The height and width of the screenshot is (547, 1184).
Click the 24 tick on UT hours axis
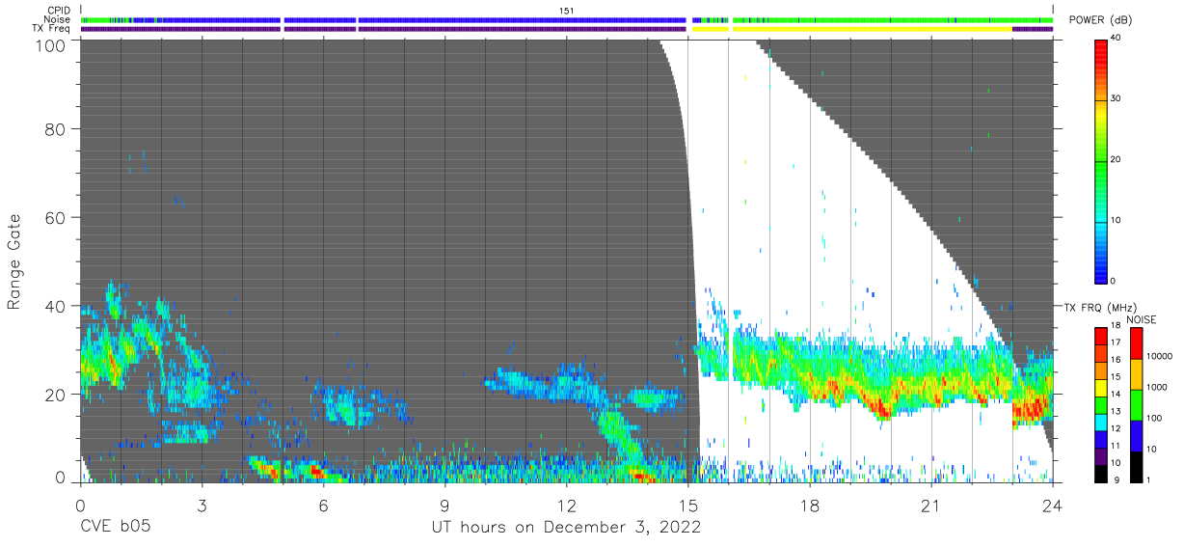(x=1053, y=505)
